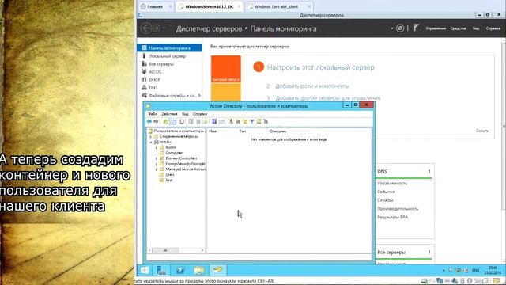
Task: Open navigation history dropdown in Server Manager
Action: coord(164,28)
